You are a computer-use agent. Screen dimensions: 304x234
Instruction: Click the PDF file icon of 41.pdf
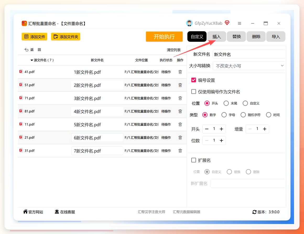tap(21, 71)
